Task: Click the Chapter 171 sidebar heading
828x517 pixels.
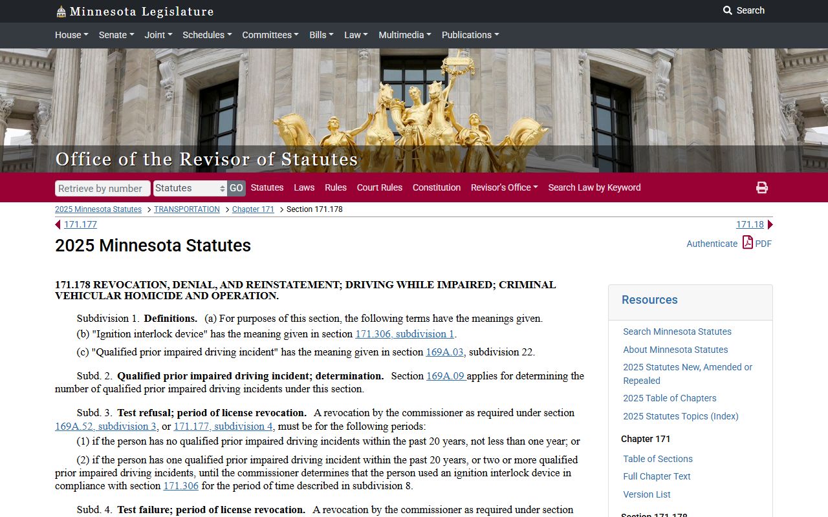Action: point(646,439)
